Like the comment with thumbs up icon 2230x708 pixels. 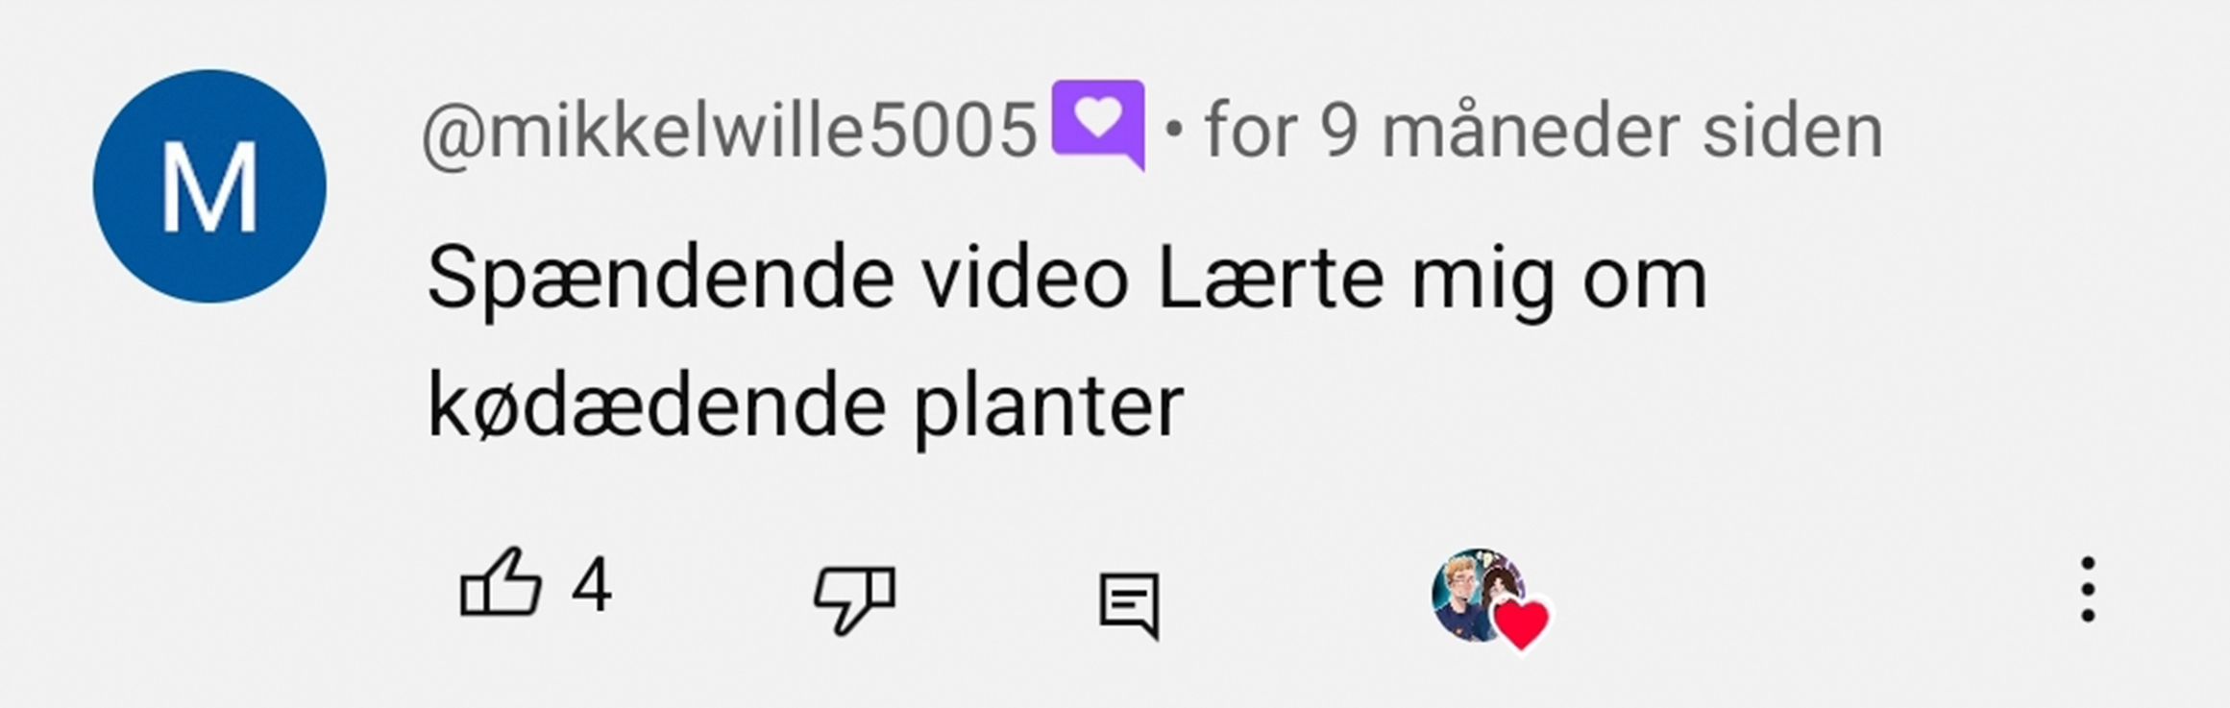click(x=501, y=581)
